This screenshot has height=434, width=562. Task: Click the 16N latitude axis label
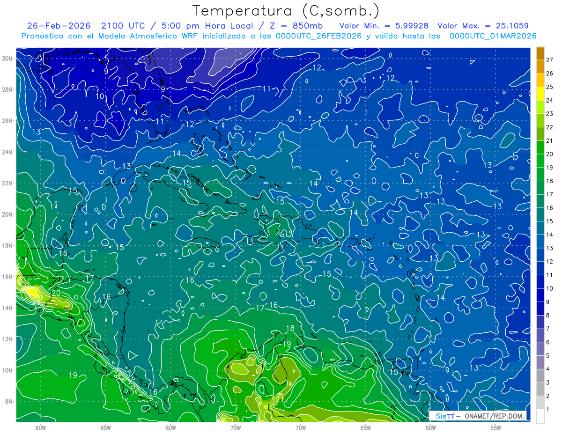tap(7, 276)
